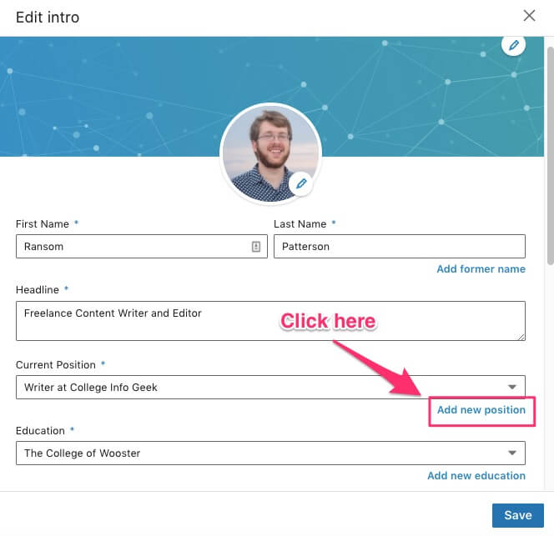Focus the First Name field containing Ransom
Image resolution: width=554 pixels, height=536 pixels.
tap(142, 247)
